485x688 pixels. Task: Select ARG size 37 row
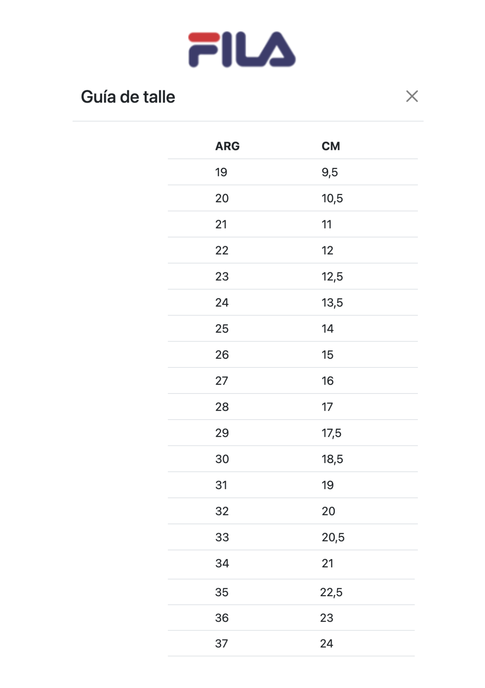291,644
